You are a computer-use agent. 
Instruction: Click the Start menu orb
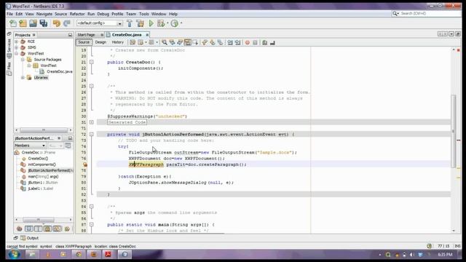(x=14, y=254)
